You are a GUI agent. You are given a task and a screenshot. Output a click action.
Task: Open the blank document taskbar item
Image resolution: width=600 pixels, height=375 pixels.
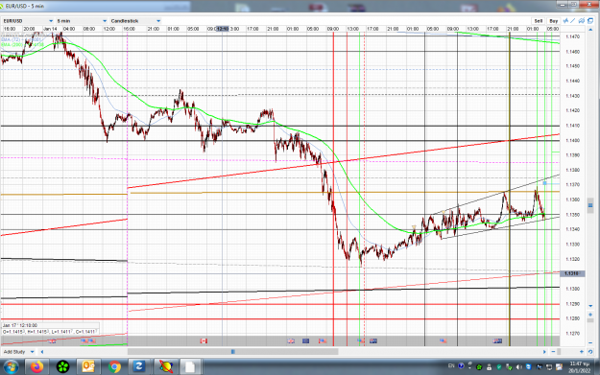pos(190,367)
